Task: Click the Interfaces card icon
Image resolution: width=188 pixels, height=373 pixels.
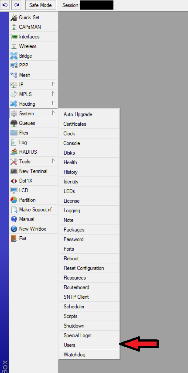Action: [x=14, y=37]
